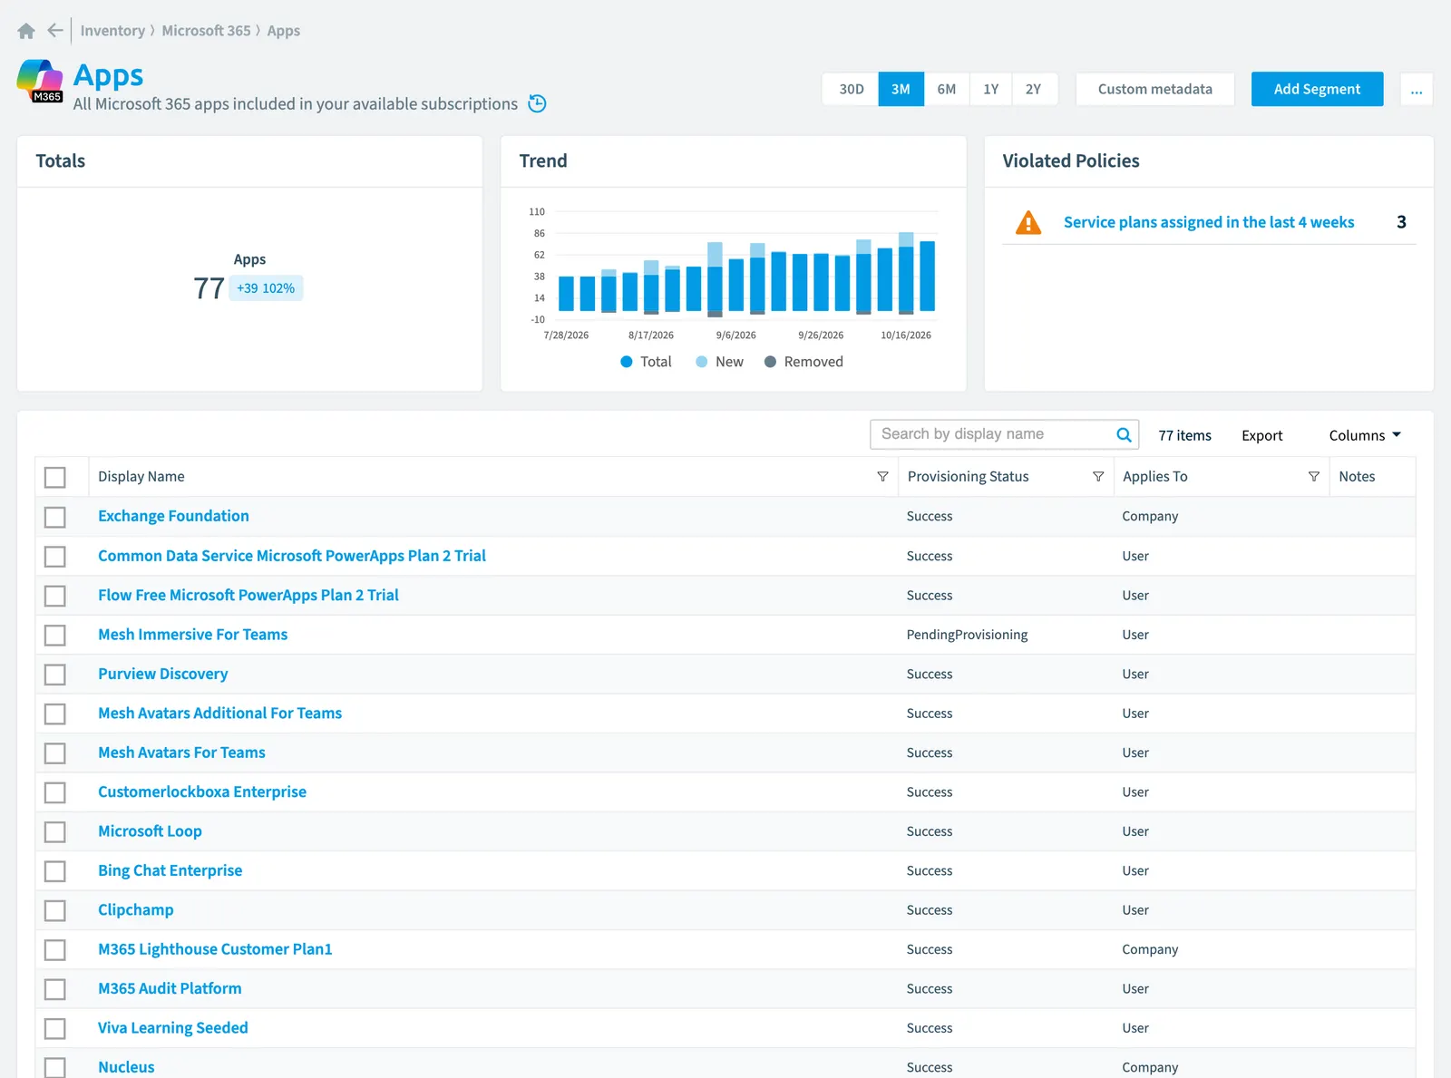Screen dimensions: 1451x1078
Task: Open the Columns dropdown
Action: click(1365, 435)
